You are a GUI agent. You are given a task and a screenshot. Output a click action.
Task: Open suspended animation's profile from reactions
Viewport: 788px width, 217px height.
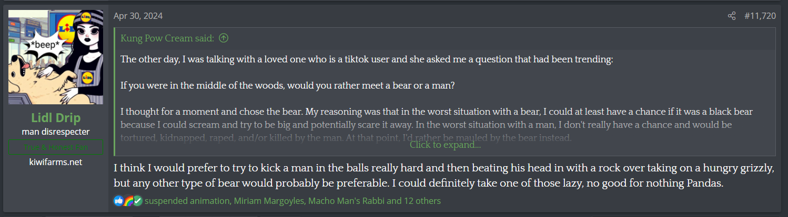tap(187, 201)
